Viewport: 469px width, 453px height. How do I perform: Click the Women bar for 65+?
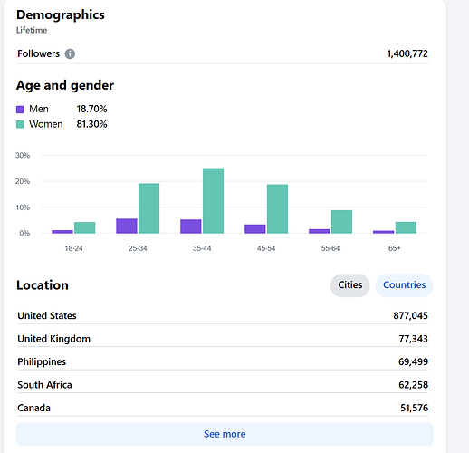click(x=407, y=227)
